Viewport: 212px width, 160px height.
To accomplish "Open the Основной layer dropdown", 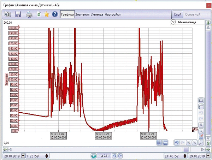I will pos(196,14).
